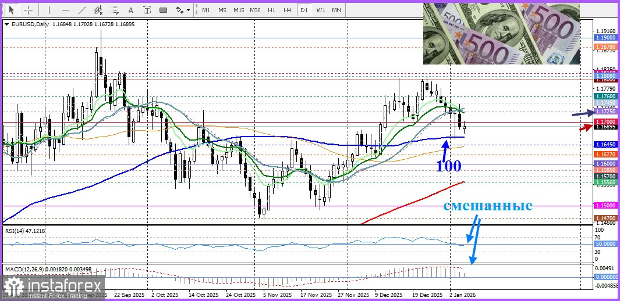Image resolution: width=620 pixels, height=301 pixels.
Task: Click the Arrows objects icon
Action: coord(179,10)
